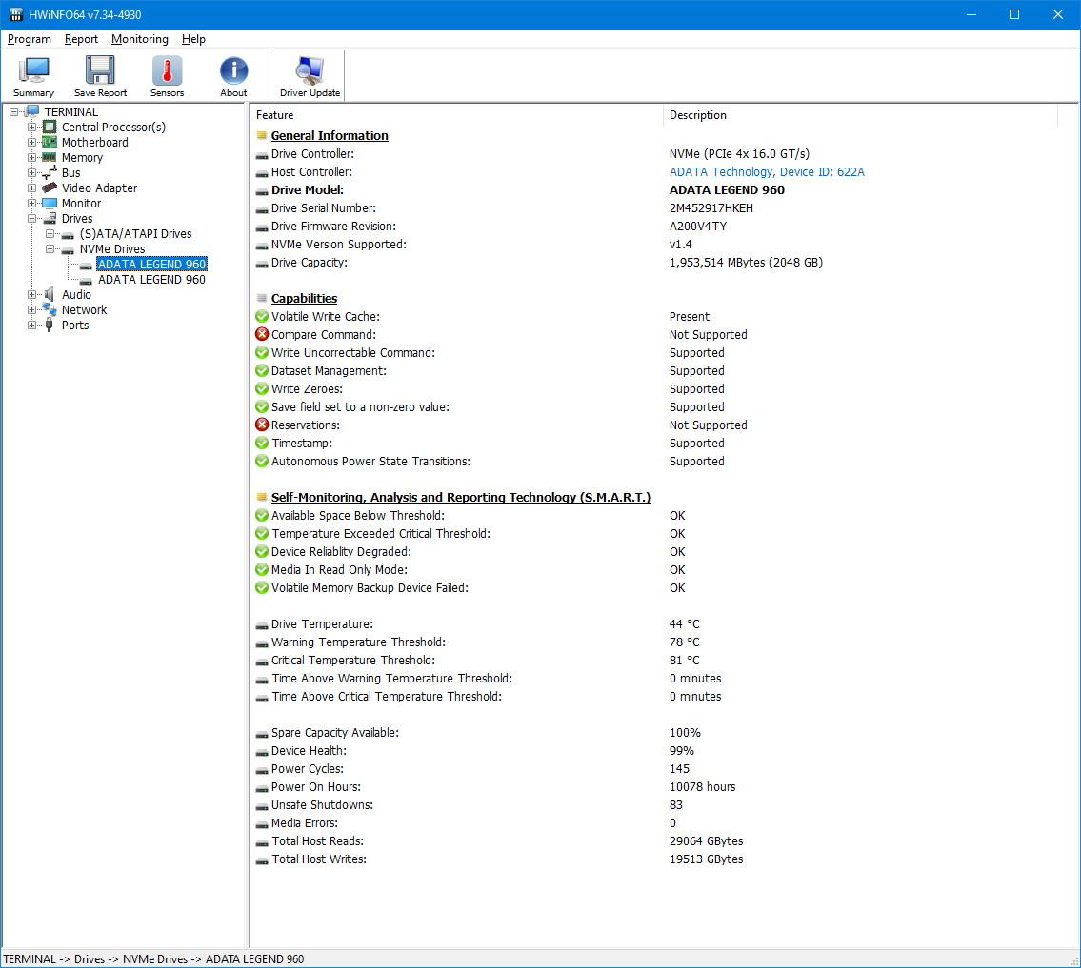Collapse the TERMINAL root node
Viewport: 1081px width, 968px height.
pos(13,111)
